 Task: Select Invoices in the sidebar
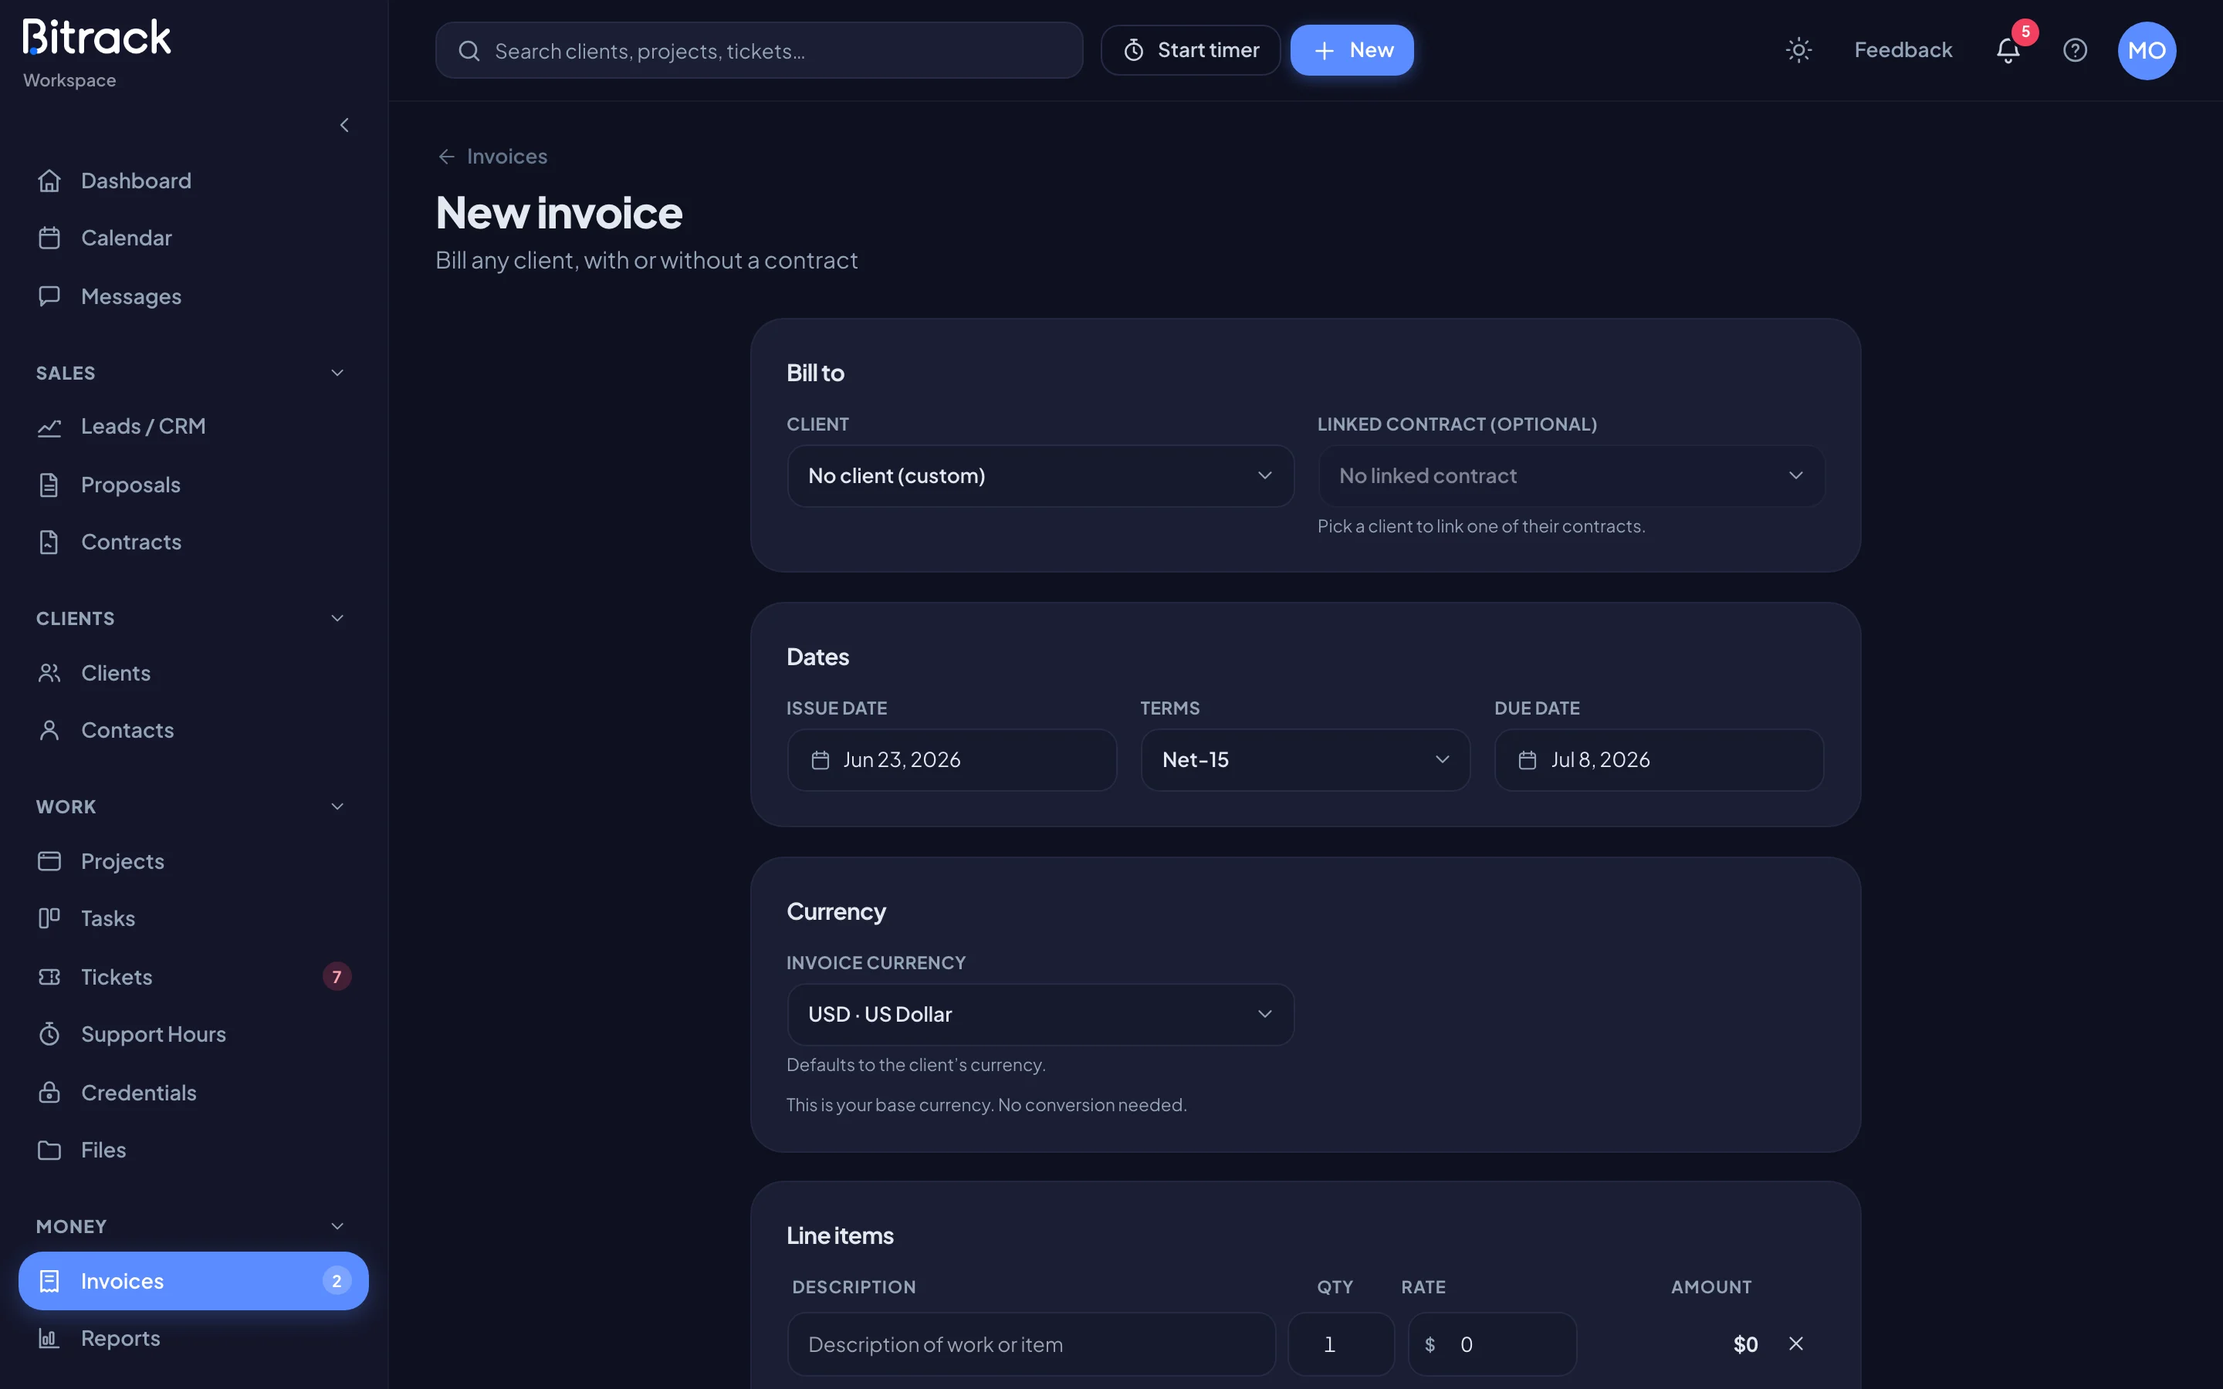[x=194, y=1281]
